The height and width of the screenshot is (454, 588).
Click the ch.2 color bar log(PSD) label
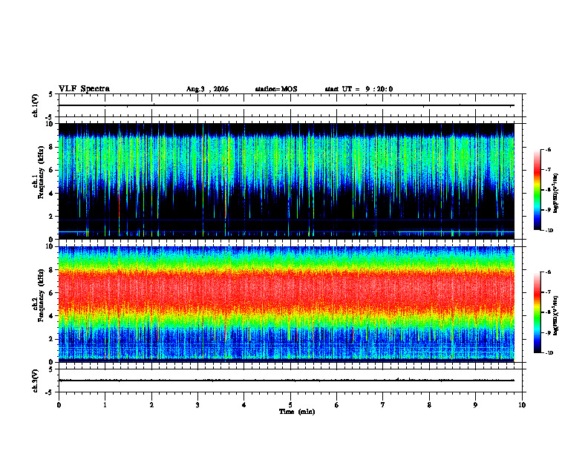556,315
